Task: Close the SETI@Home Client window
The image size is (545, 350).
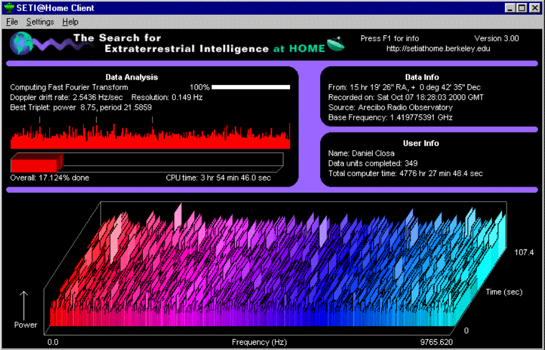Action: click(x=534, y=8)
